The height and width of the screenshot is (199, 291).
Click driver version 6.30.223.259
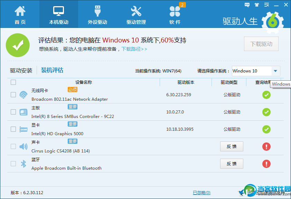[x=179, y=95]
